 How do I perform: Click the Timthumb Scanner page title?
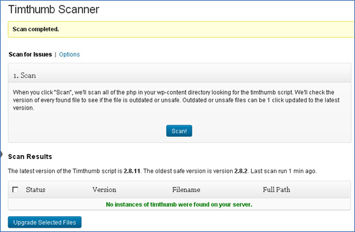pos(54,10)
